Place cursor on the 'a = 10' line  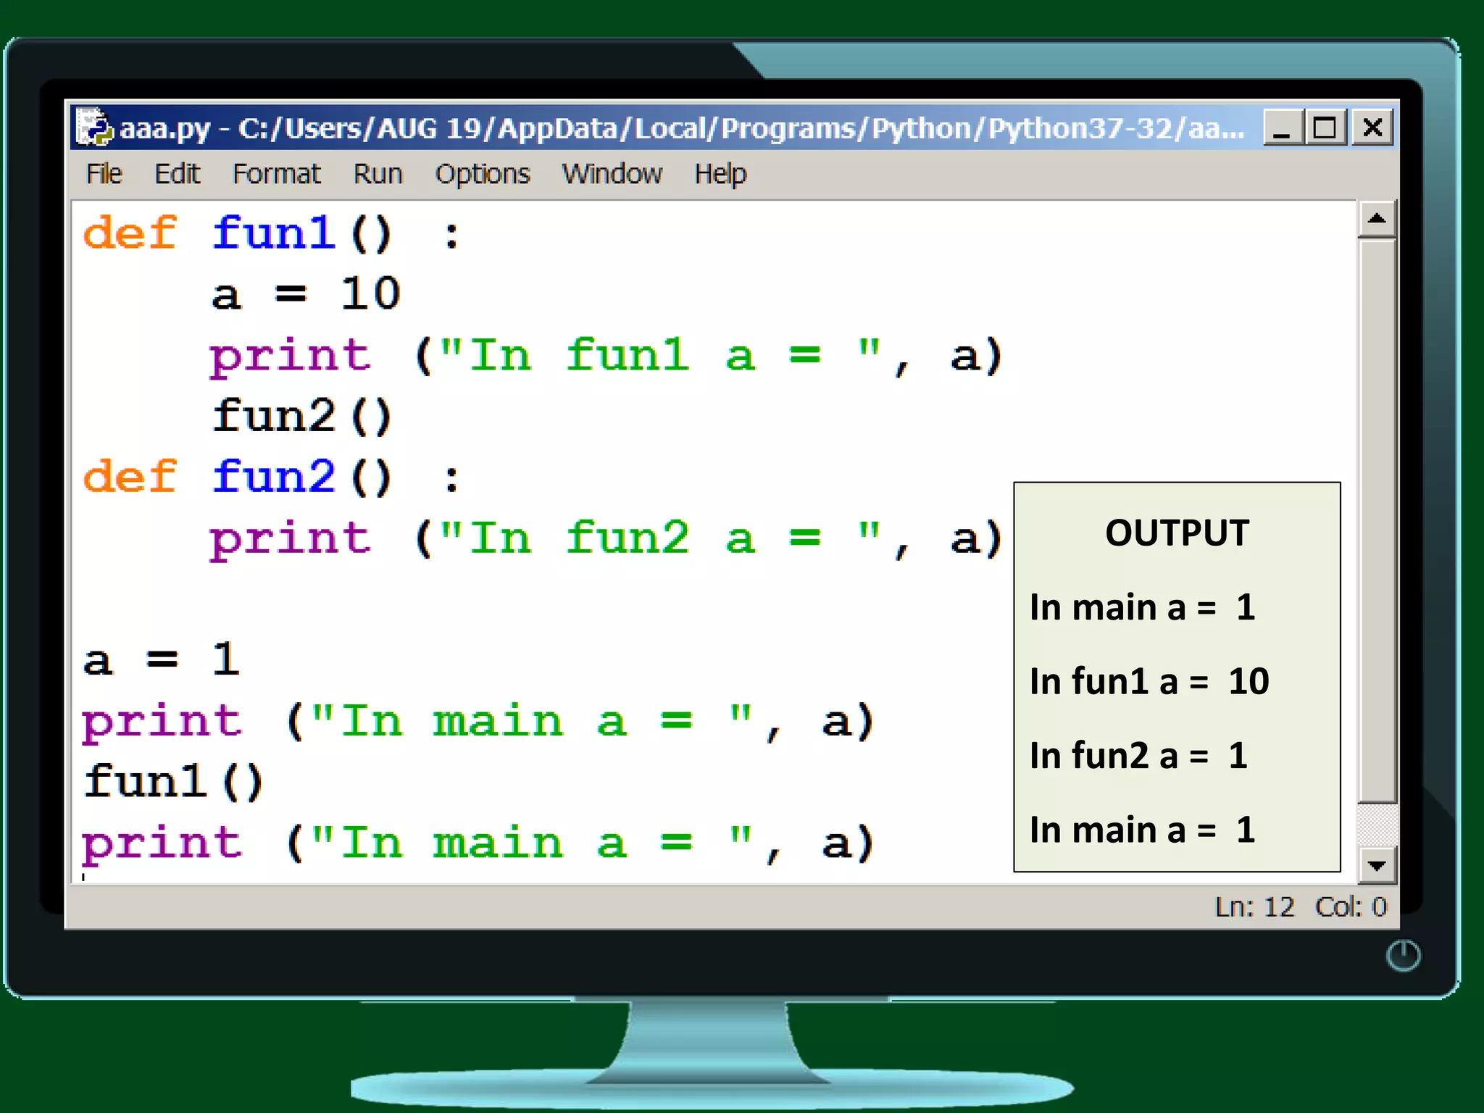(306, 294)
